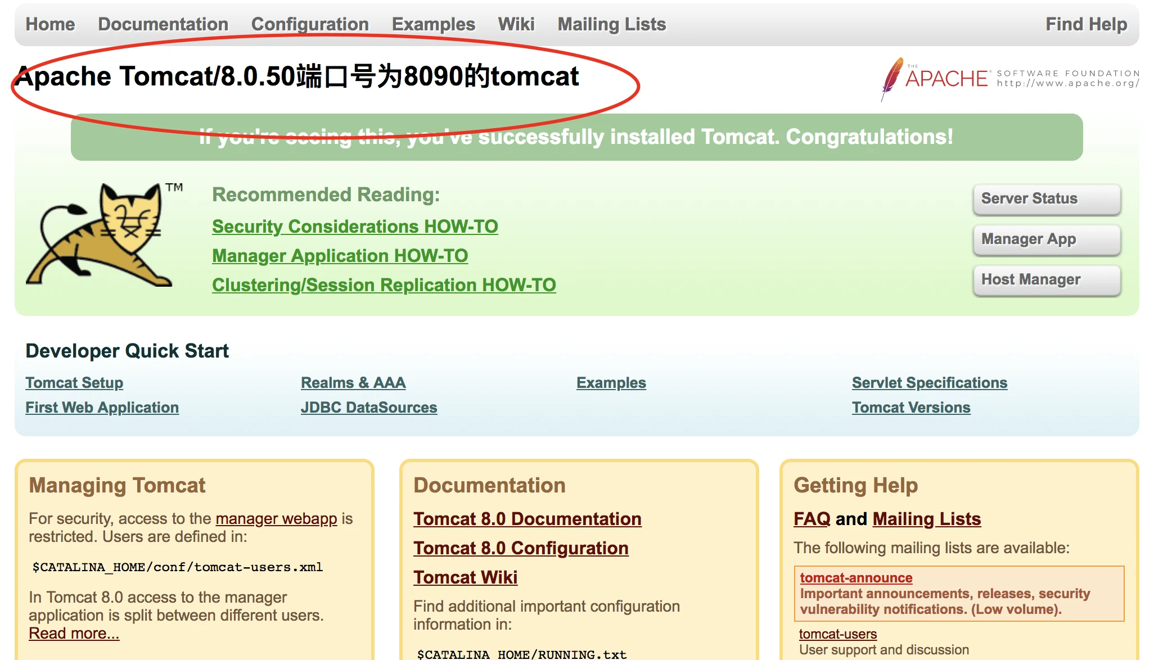Screen dimensions: 1154x660
Task: Follow the tomcat-users mailing list link
Action: tap(837, 634)
